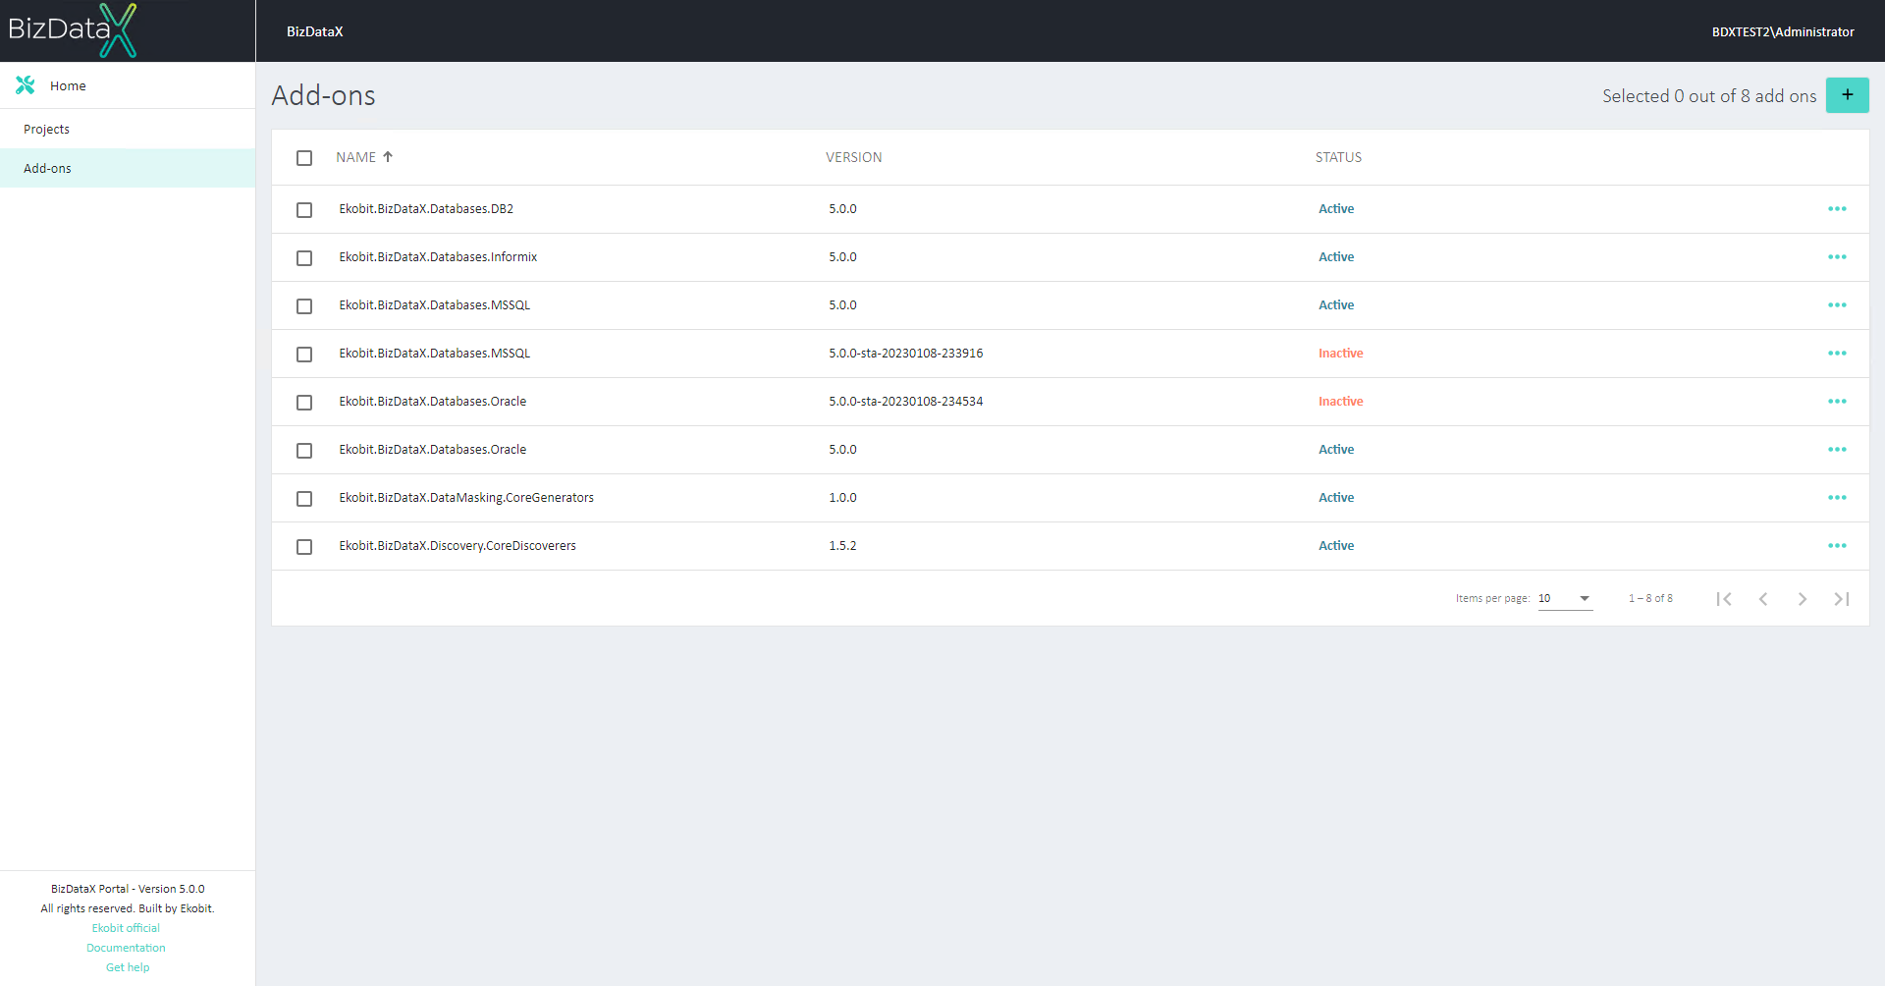The width and height of the screenshot is (1885, 986).
Task: Click the BDXTEST2\Administrator user name
Action: coord(1783,31)
